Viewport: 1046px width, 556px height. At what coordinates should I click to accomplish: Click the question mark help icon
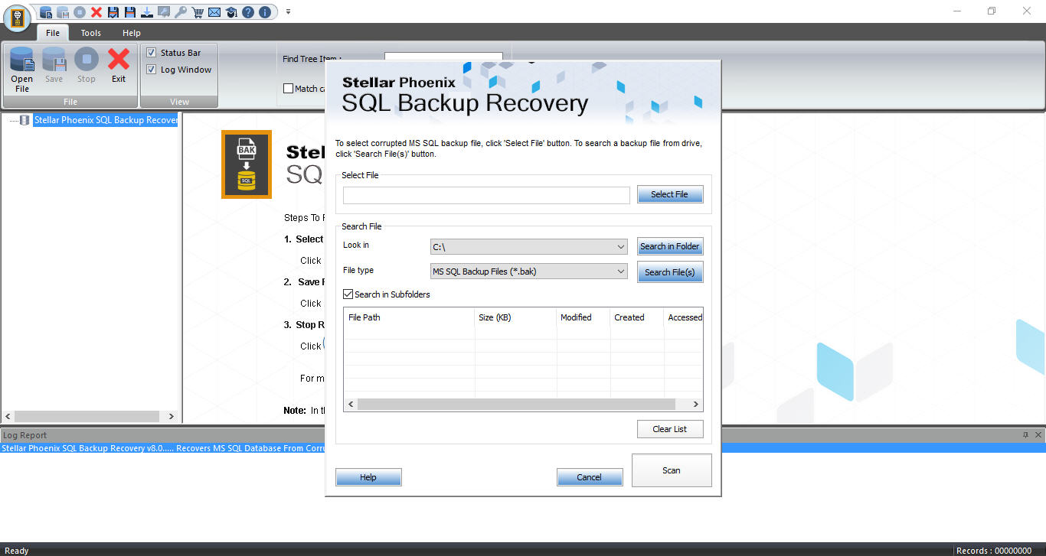click(248, 12)
